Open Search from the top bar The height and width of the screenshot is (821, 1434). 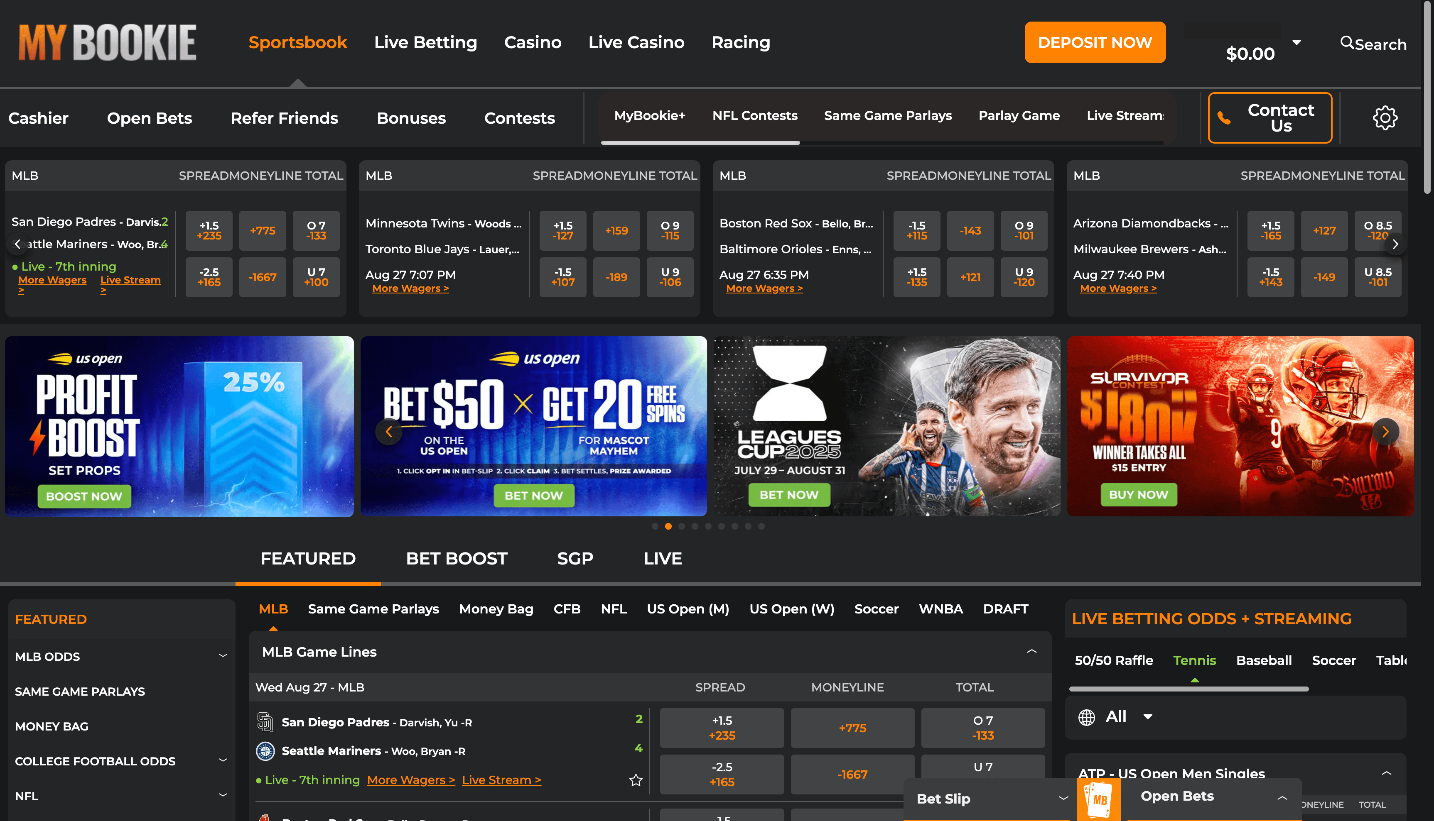(x=1374, y=44)
